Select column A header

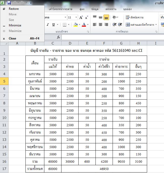click(x=17, y=43)
